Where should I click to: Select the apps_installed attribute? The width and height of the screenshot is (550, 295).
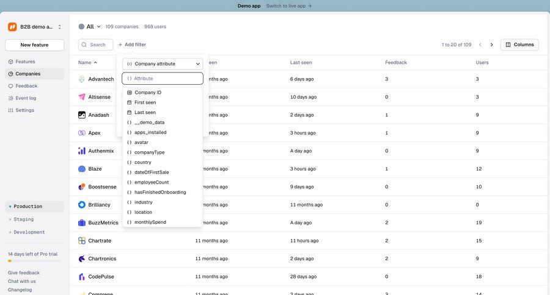pos(163,132)
